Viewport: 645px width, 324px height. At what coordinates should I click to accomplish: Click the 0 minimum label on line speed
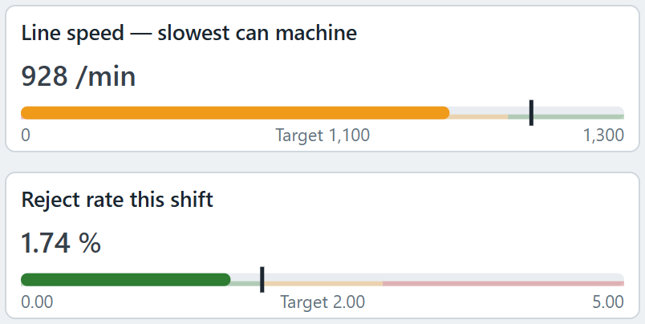tap(26, 136)
